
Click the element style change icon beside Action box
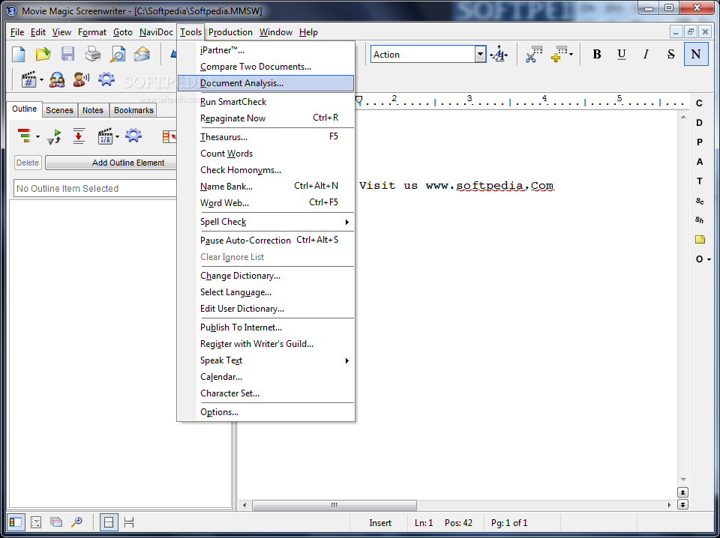(x=499, y=55)
